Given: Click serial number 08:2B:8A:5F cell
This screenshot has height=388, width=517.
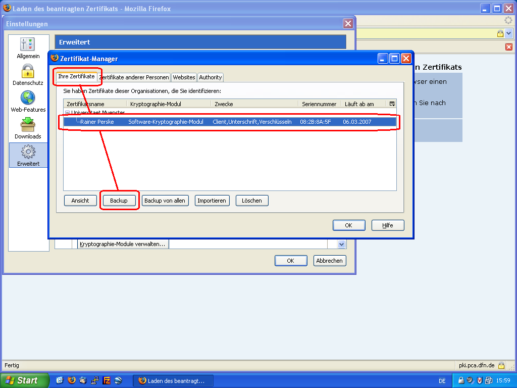Looking at the screenshot, I should [315, 122].
